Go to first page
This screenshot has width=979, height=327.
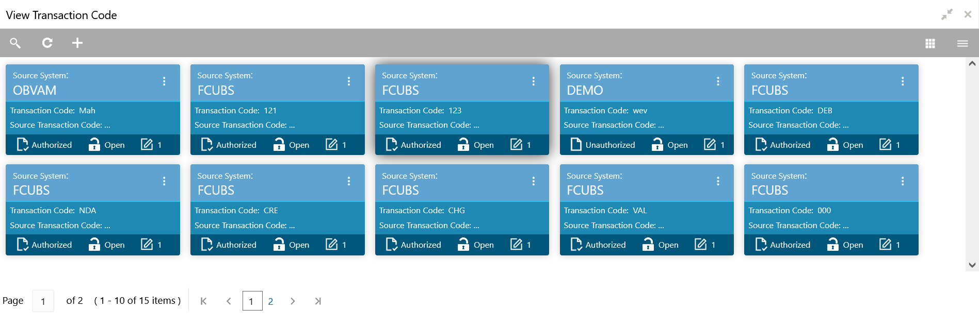click(x=203, y=301)
